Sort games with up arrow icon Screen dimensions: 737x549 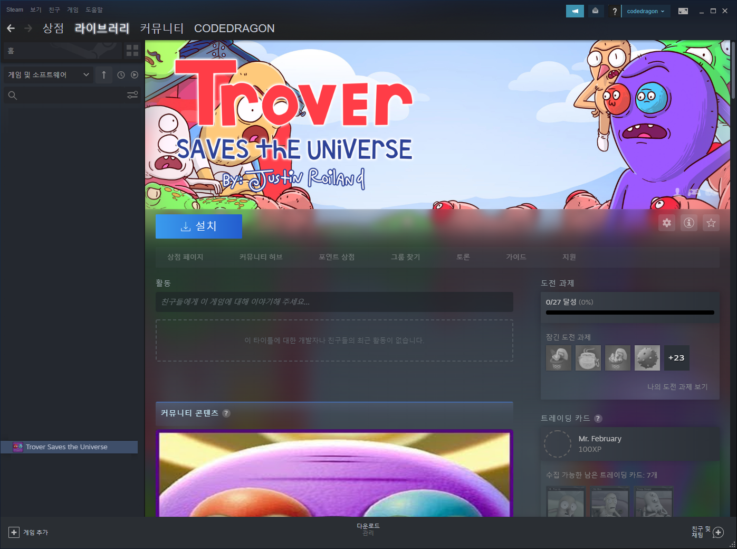pos(104,75)
